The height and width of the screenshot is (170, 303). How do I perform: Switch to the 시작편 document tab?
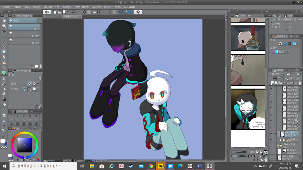pos(72,17)
